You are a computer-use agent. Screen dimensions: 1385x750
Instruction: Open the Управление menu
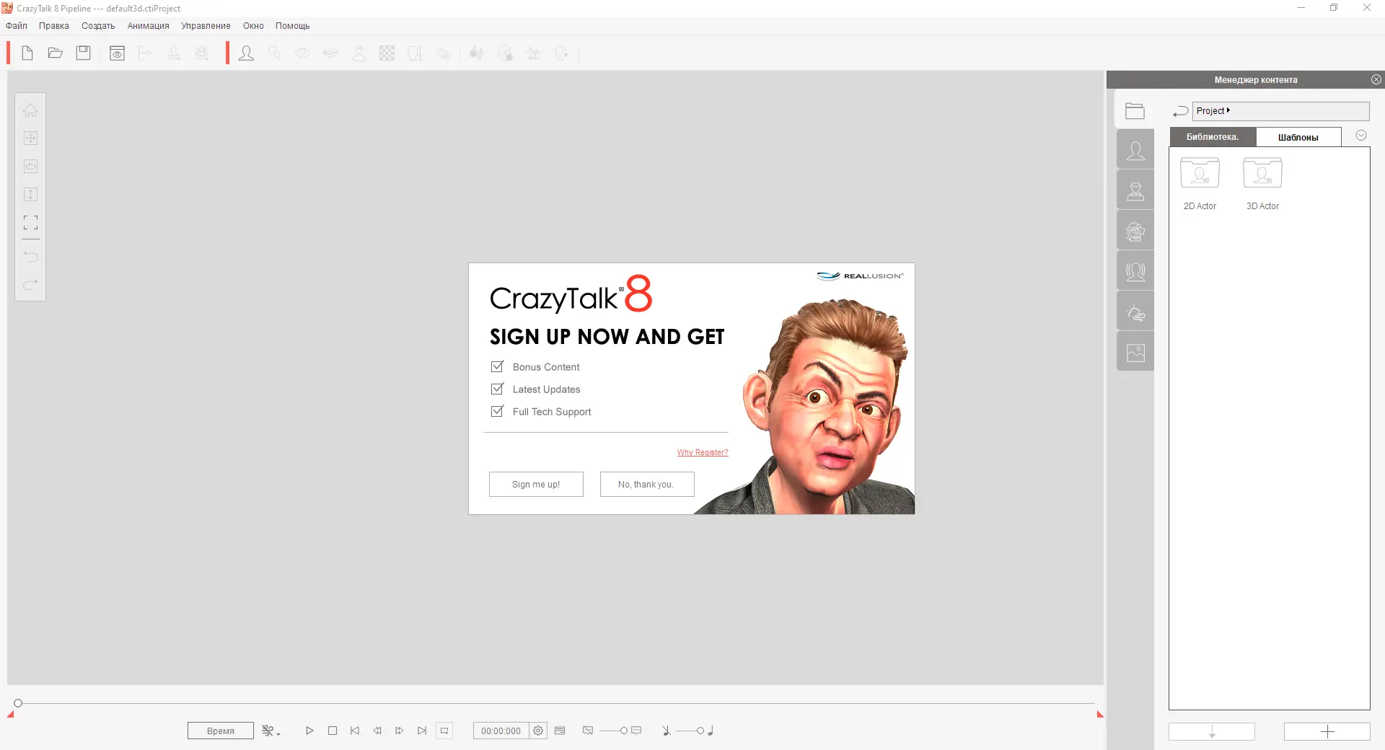[206, 26]
